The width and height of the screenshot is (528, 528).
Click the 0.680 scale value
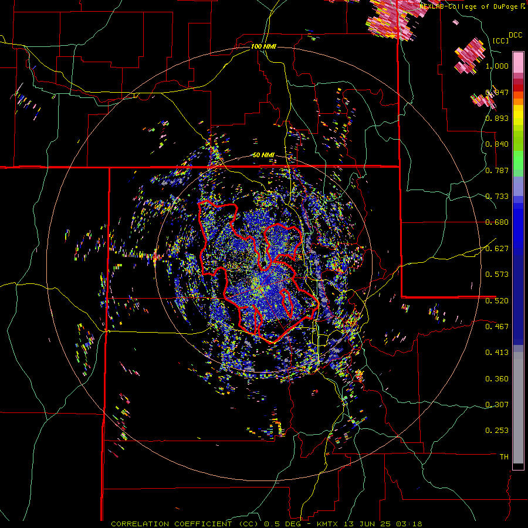point(497,222)
